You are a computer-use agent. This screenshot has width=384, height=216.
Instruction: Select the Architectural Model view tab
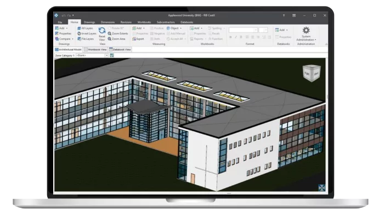point(69,49)
